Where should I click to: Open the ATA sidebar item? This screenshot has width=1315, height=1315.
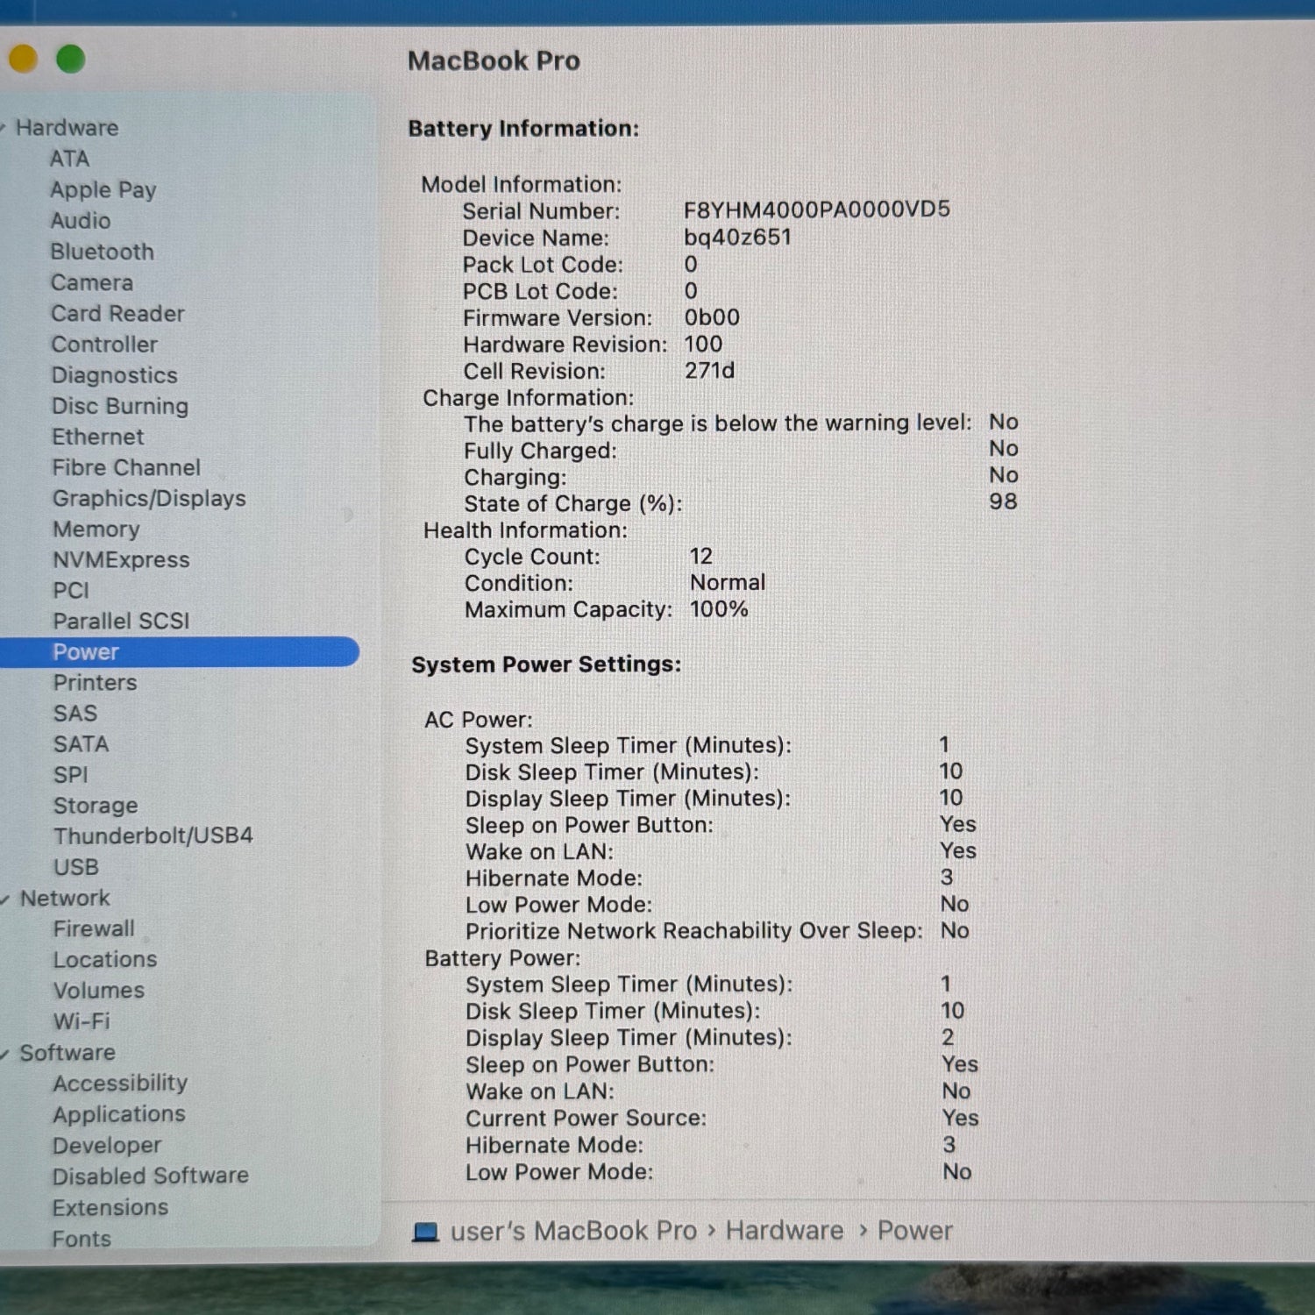tap(69, 159)
